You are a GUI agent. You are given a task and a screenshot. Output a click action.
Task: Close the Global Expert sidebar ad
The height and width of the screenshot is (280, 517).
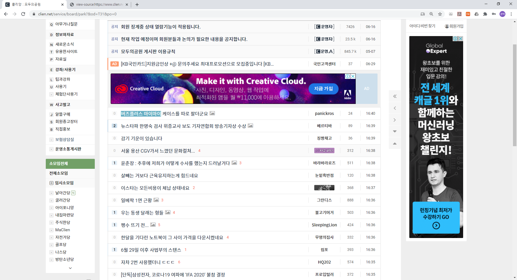click(461, 38)
